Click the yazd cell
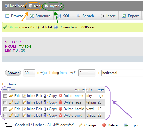 pos(91,109)
